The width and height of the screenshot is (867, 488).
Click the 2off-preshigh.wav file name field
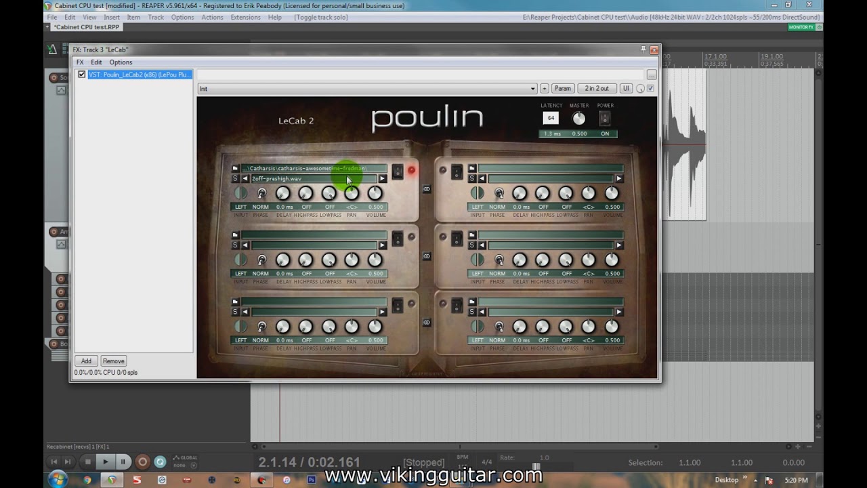click(x=314, y=178)
